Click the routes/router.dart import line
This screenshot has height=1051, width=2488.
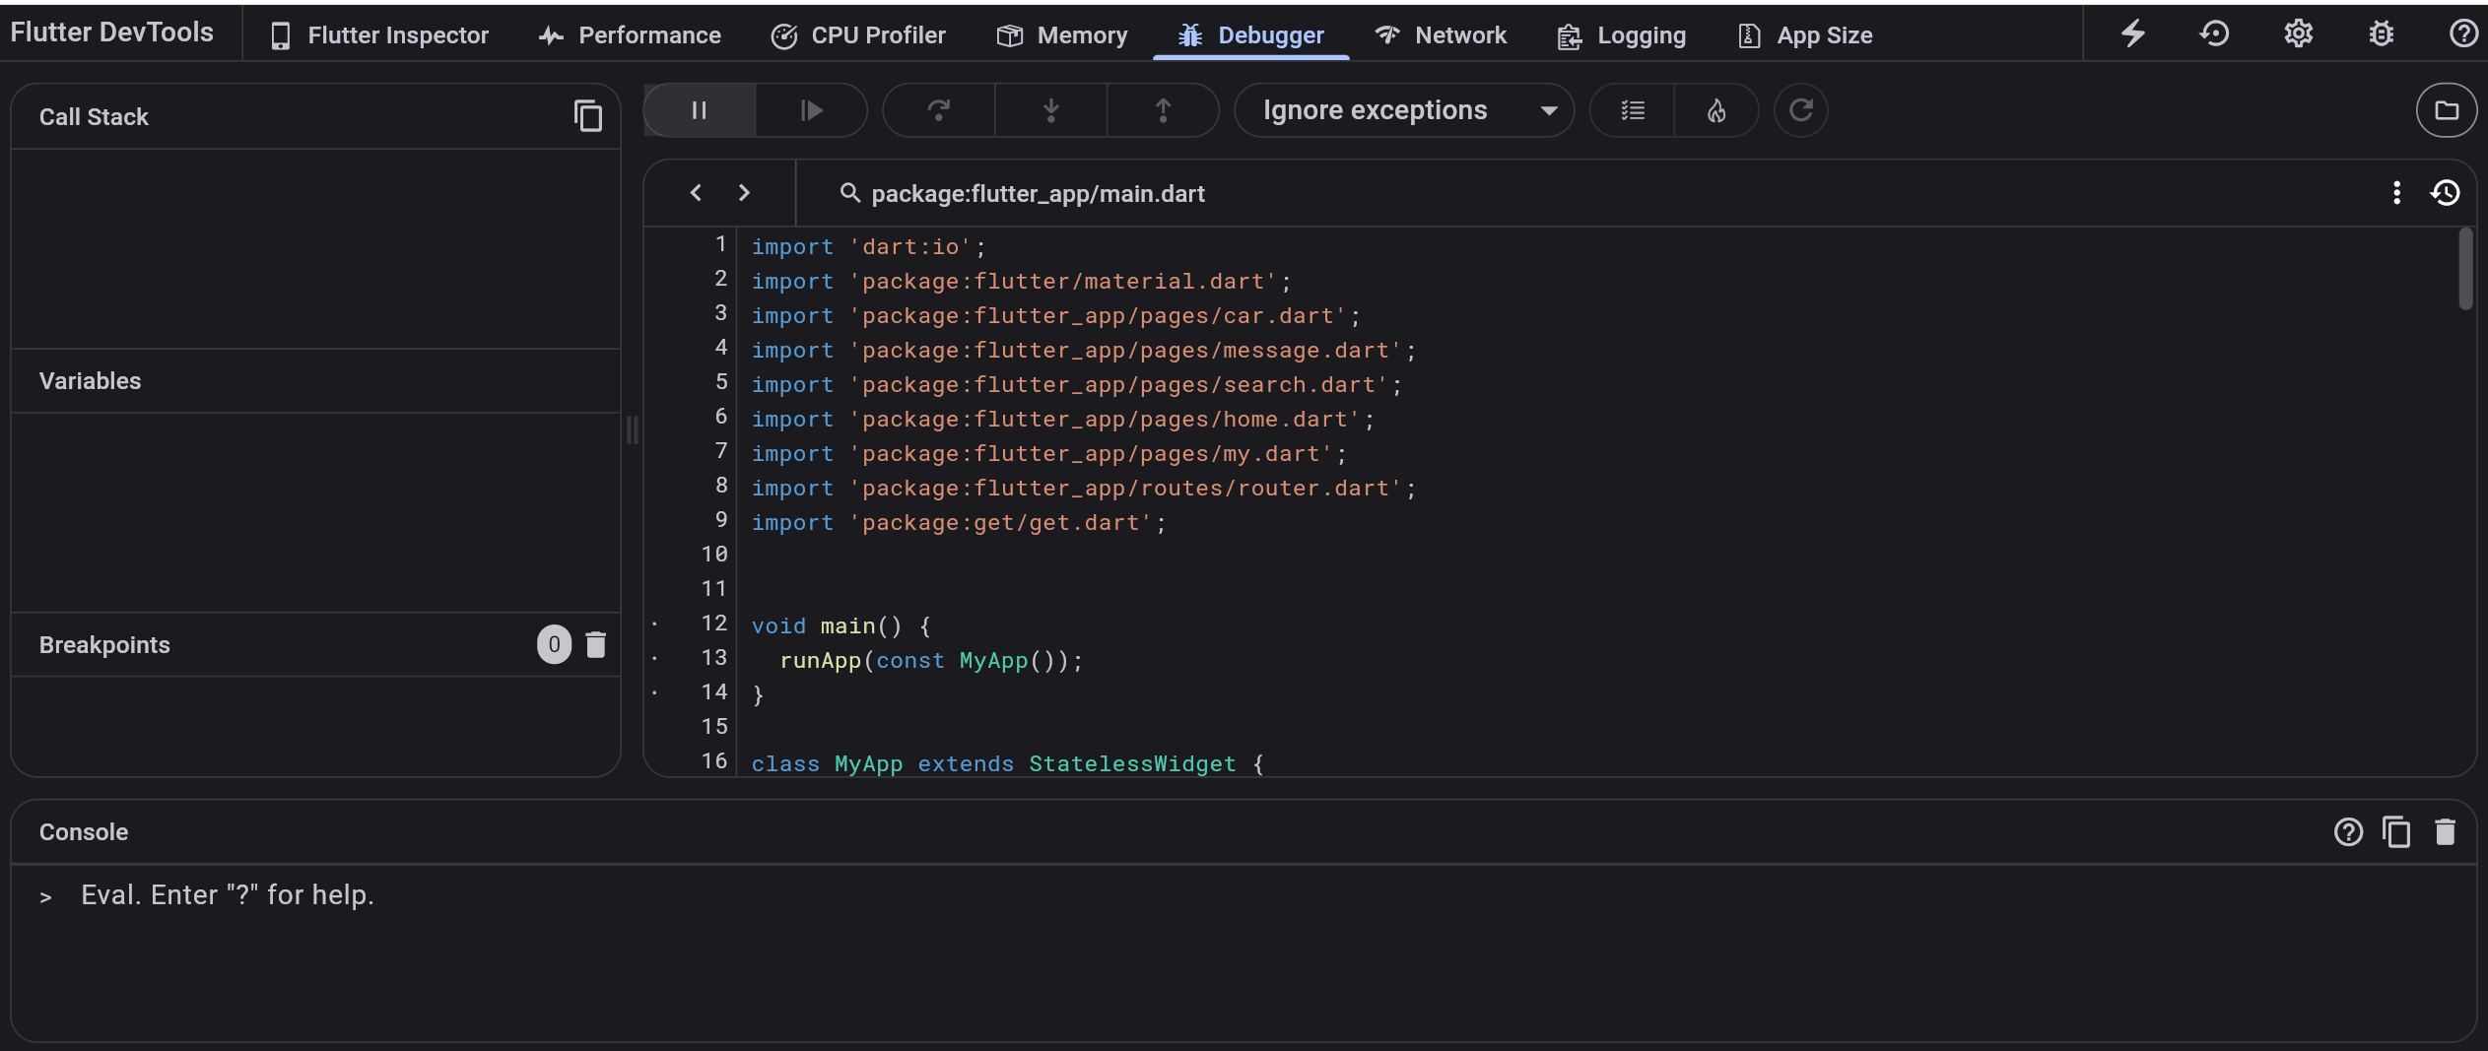click(x=1083, y=488)
